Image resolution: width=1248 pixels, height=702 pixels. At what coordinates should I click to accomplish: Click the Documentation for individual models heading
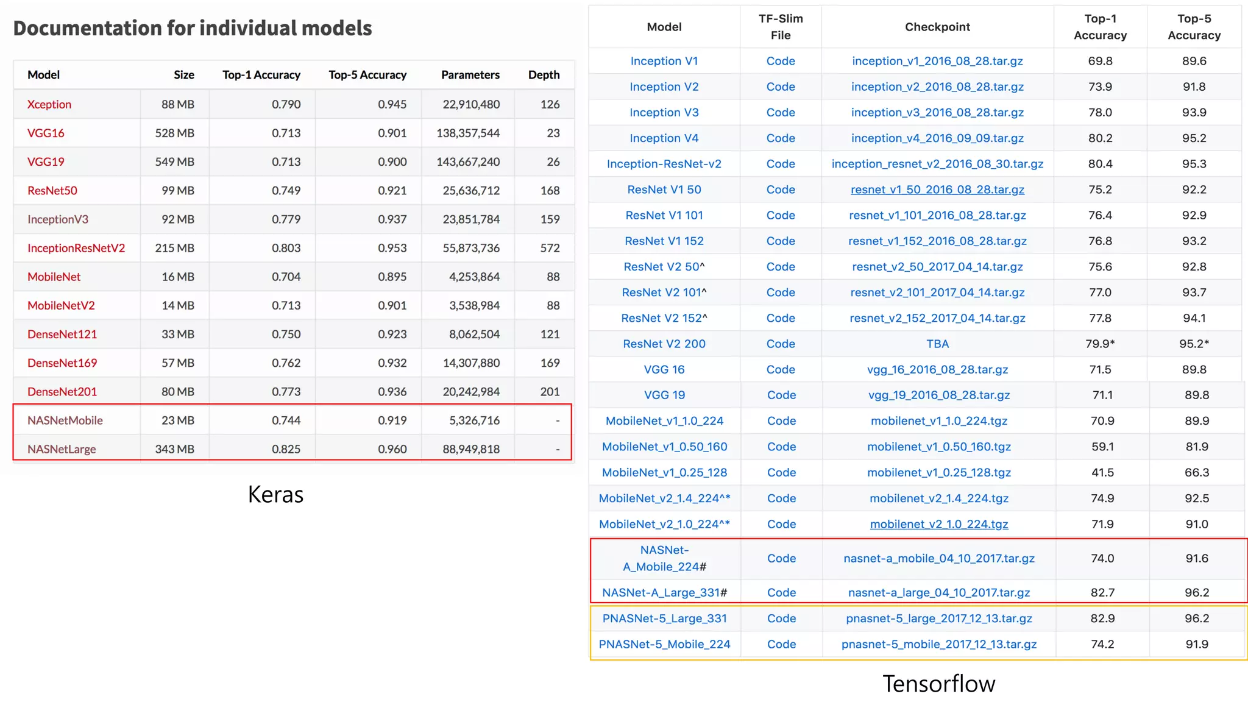tap(193, 28)
